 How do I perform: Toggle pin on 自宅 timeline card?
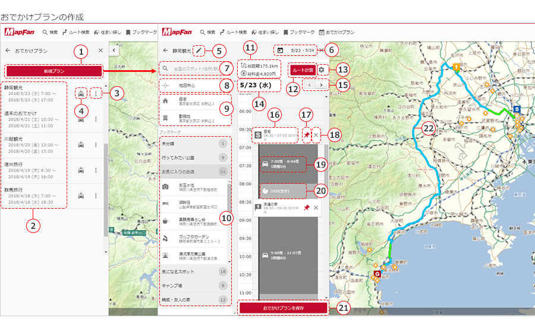coord(306,135)
